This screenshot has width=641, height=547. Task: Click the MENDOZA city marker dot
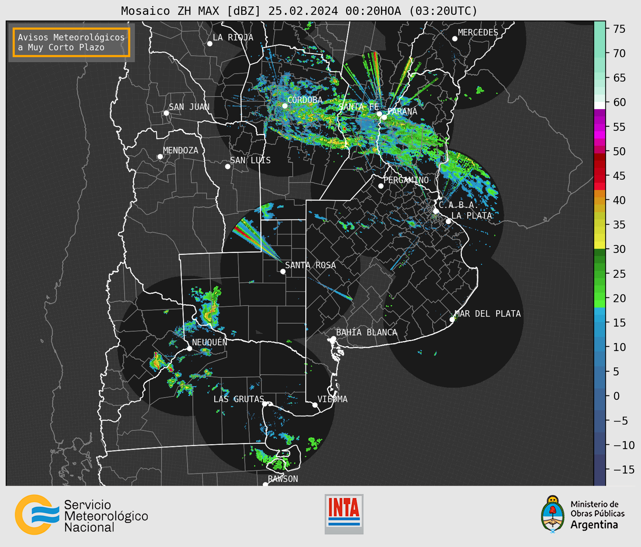coord(160,157)
